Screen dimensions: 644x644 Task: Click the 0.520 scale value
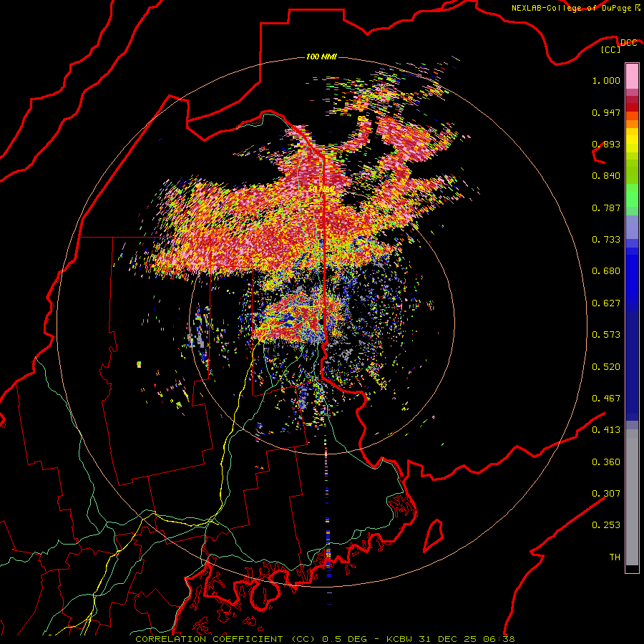[x=606, y=367]
